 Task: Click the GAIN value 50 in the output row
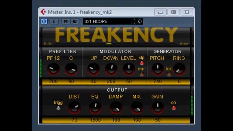pos(158,120)
